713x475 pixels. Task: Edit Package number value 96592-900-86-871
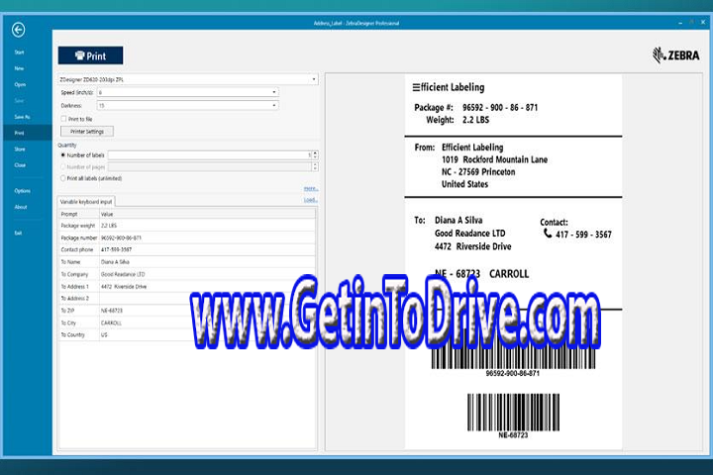207,237
